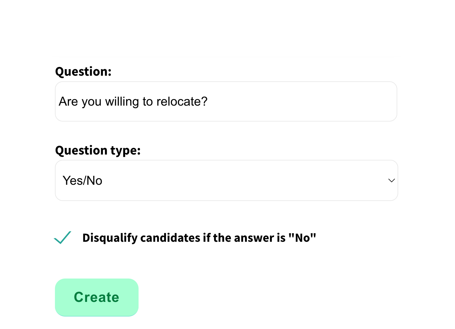The image size is (455, 329).
Task: Click the quoted "No" in disqualify label
Action: pyautogui.click(x=302, y=238)
